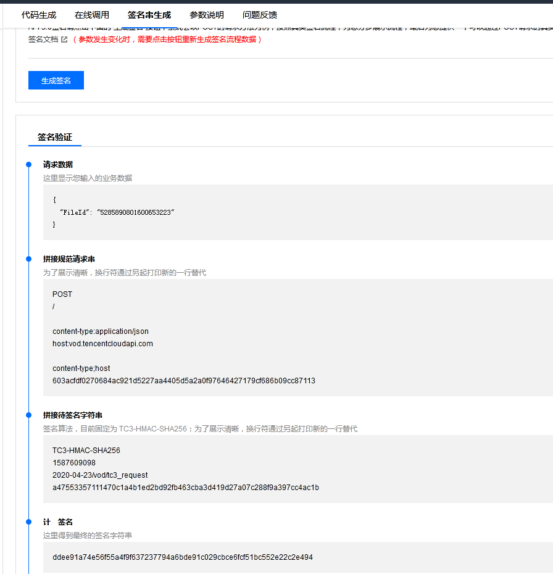Select the 签名验证 tab heading
The height and width of the screenshot is (574, 553).
[x=54, y=137]
